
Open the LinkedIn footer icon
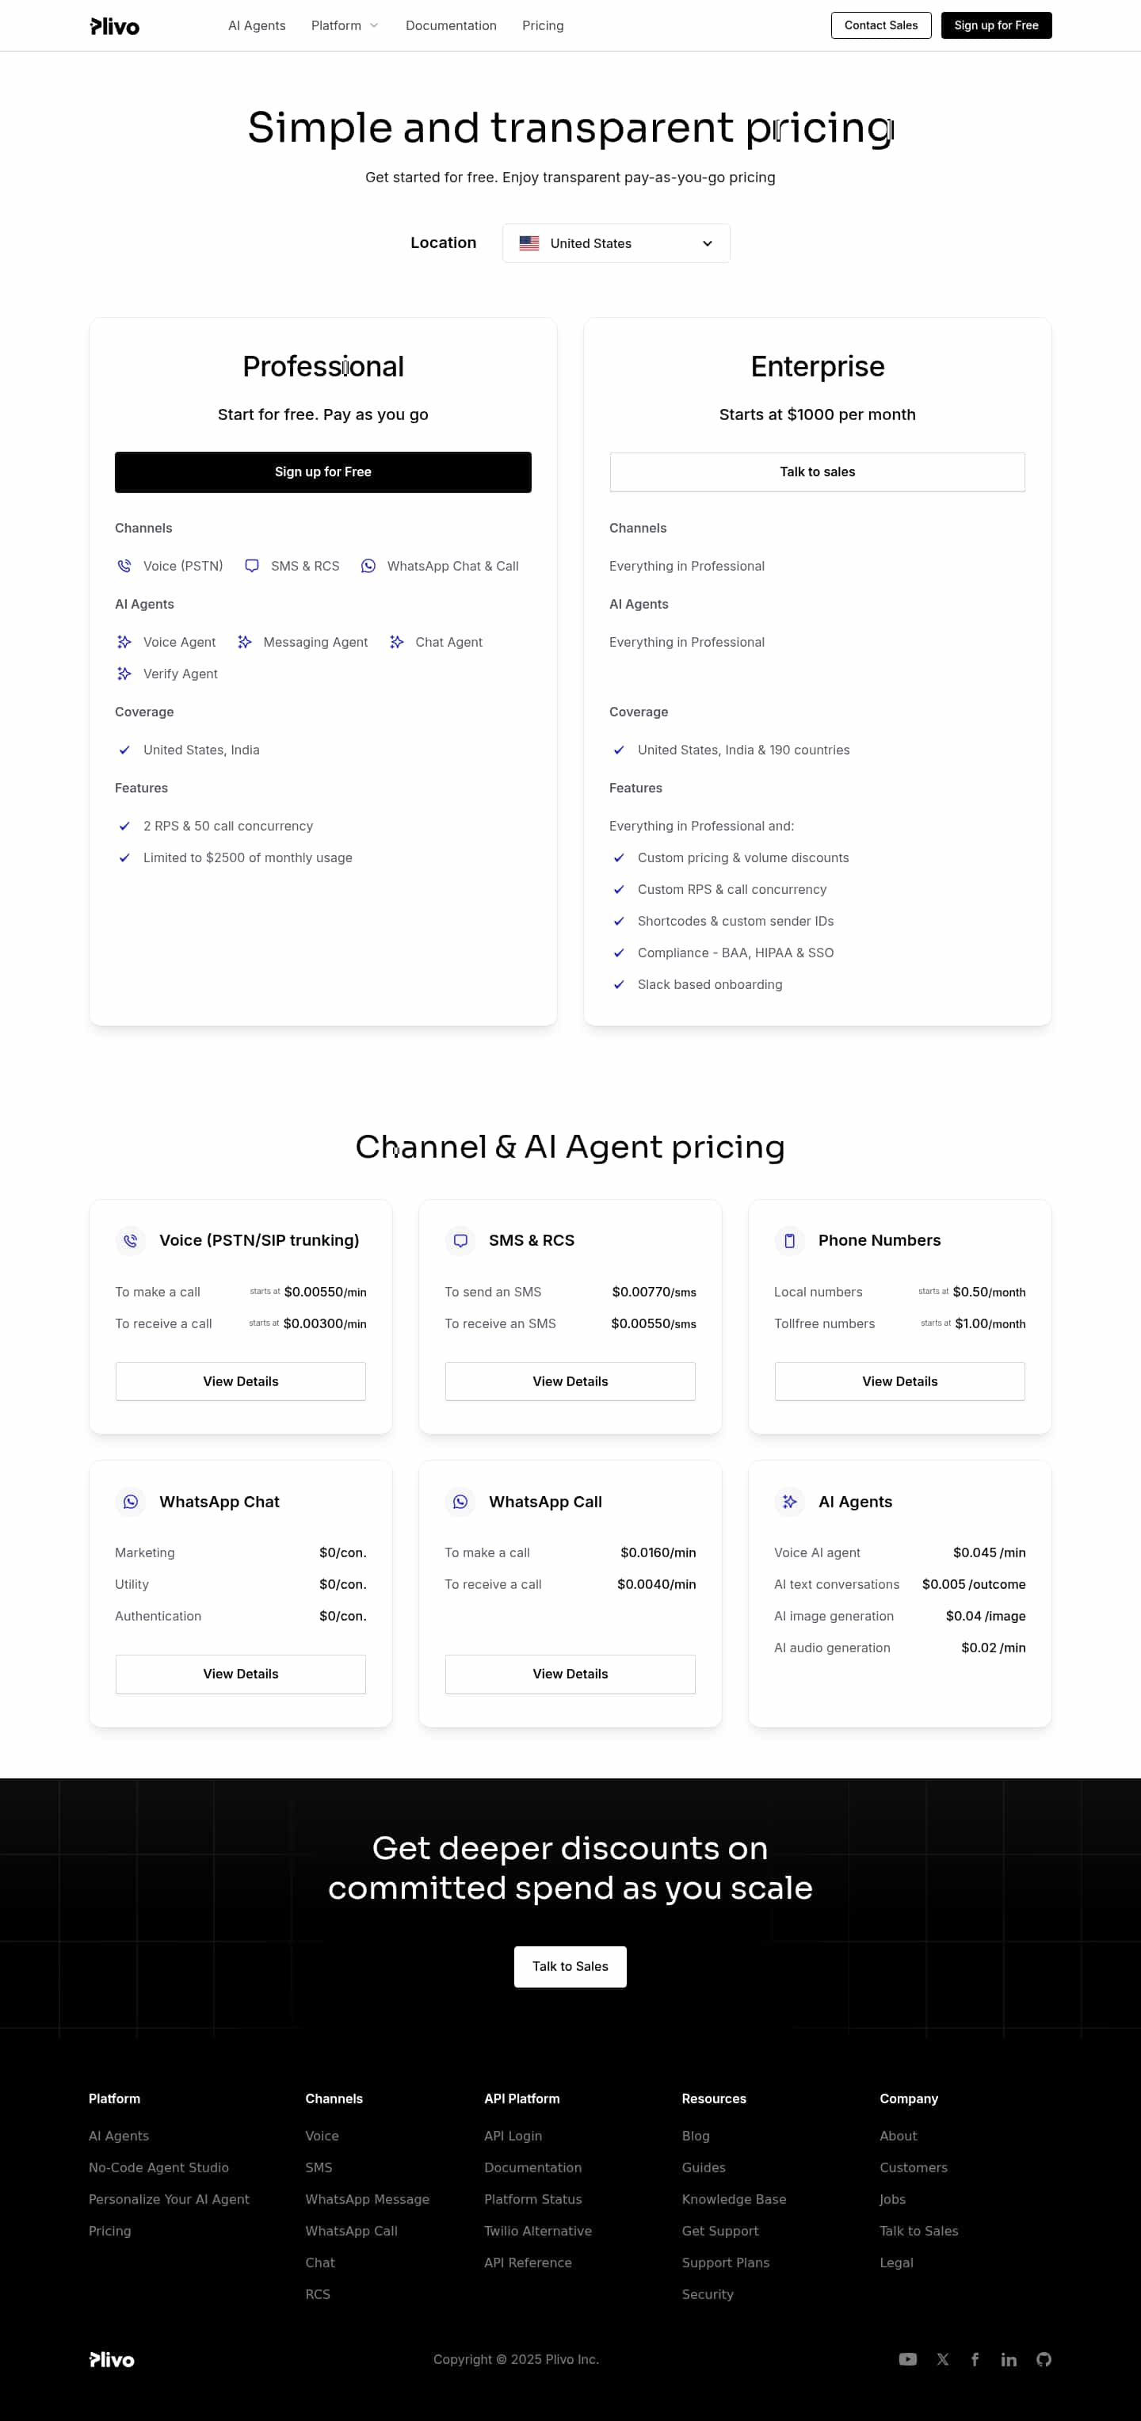pyautogui.click(x=1009, y=2359)
